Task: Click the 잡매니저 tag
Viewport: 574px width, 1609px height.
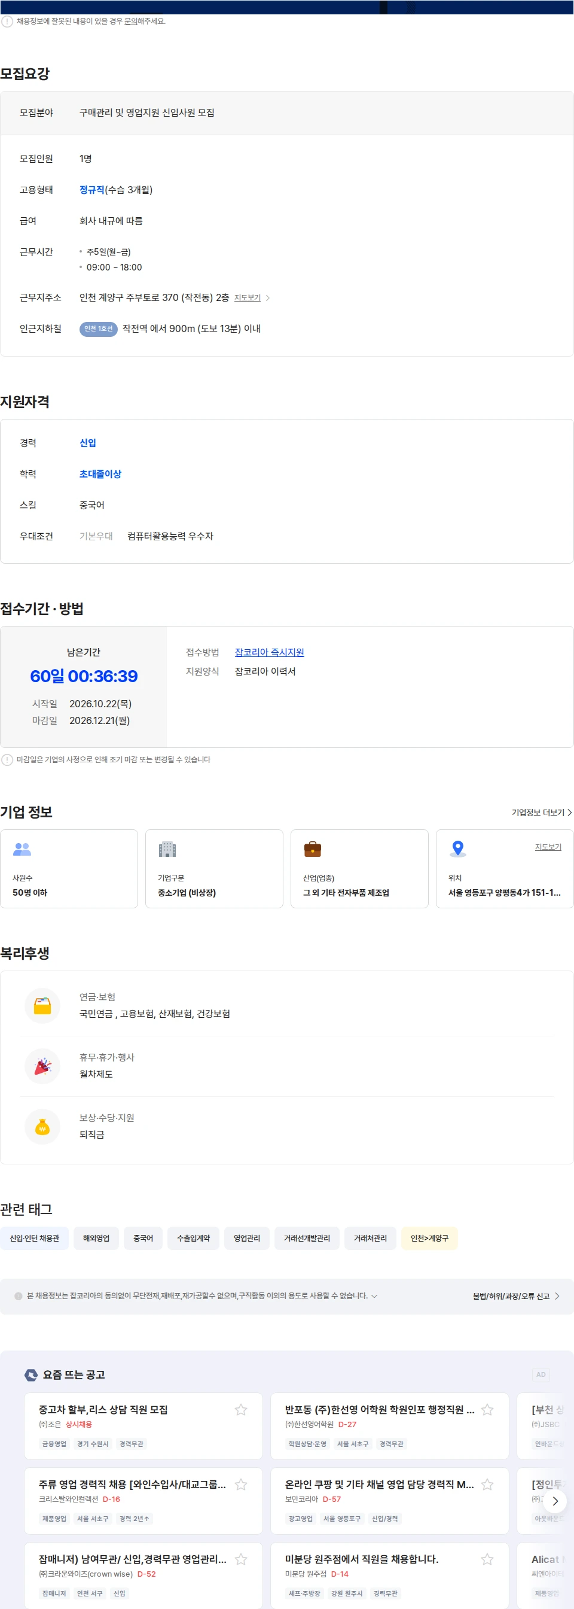Action: (x=54, y=1595)
